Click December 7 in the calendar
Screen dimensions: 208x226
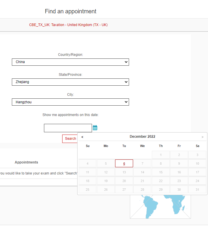click(142, 163)
